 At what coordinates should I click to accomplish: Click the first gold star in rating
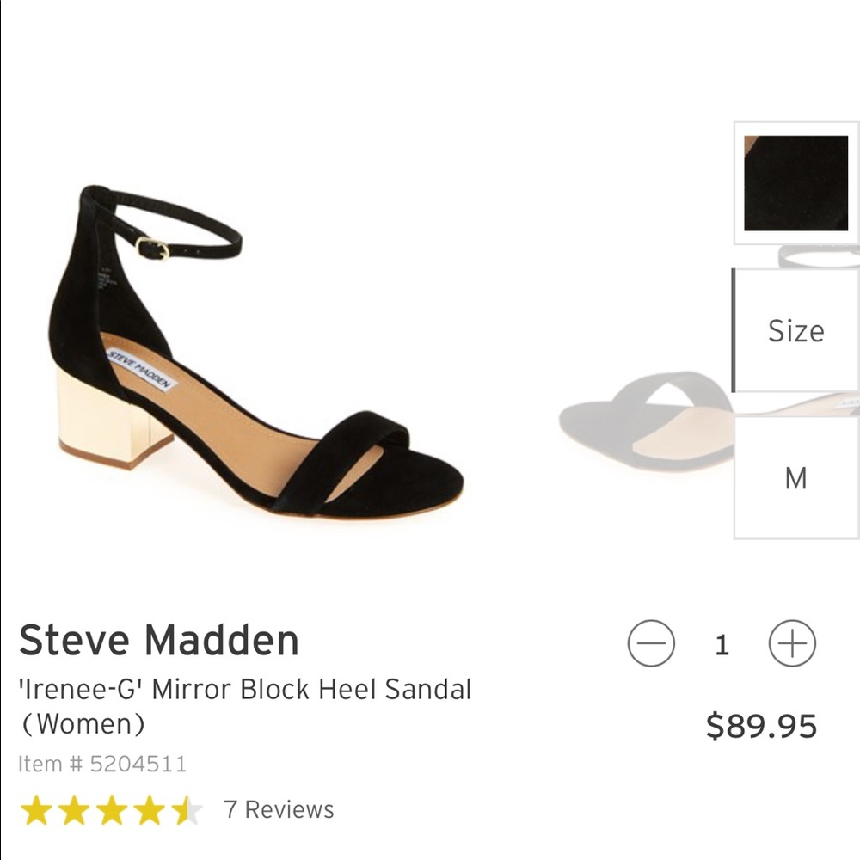click(35, 809)
